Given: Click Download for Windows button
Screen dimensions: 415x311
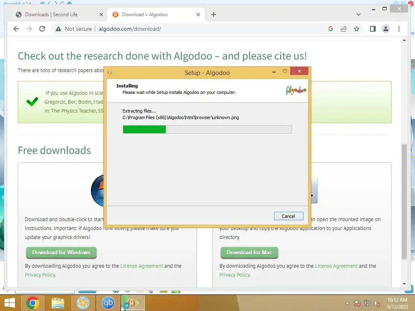Looking at the screenshot, I should (x=61, y=253).
